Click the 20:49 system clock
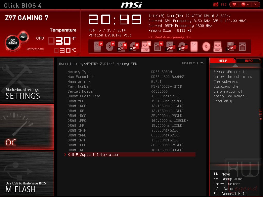Viewport: 263px width, 197px height. [115, 20]
